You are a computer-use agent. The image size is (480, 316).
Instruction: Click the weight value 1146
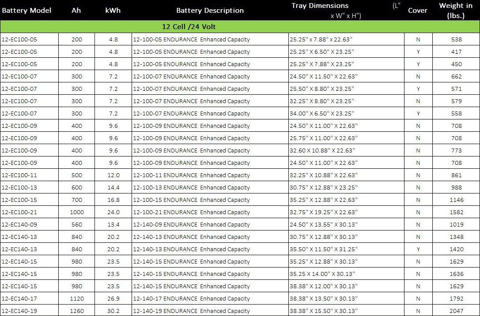pyautogui.click(x=457, y=200)
